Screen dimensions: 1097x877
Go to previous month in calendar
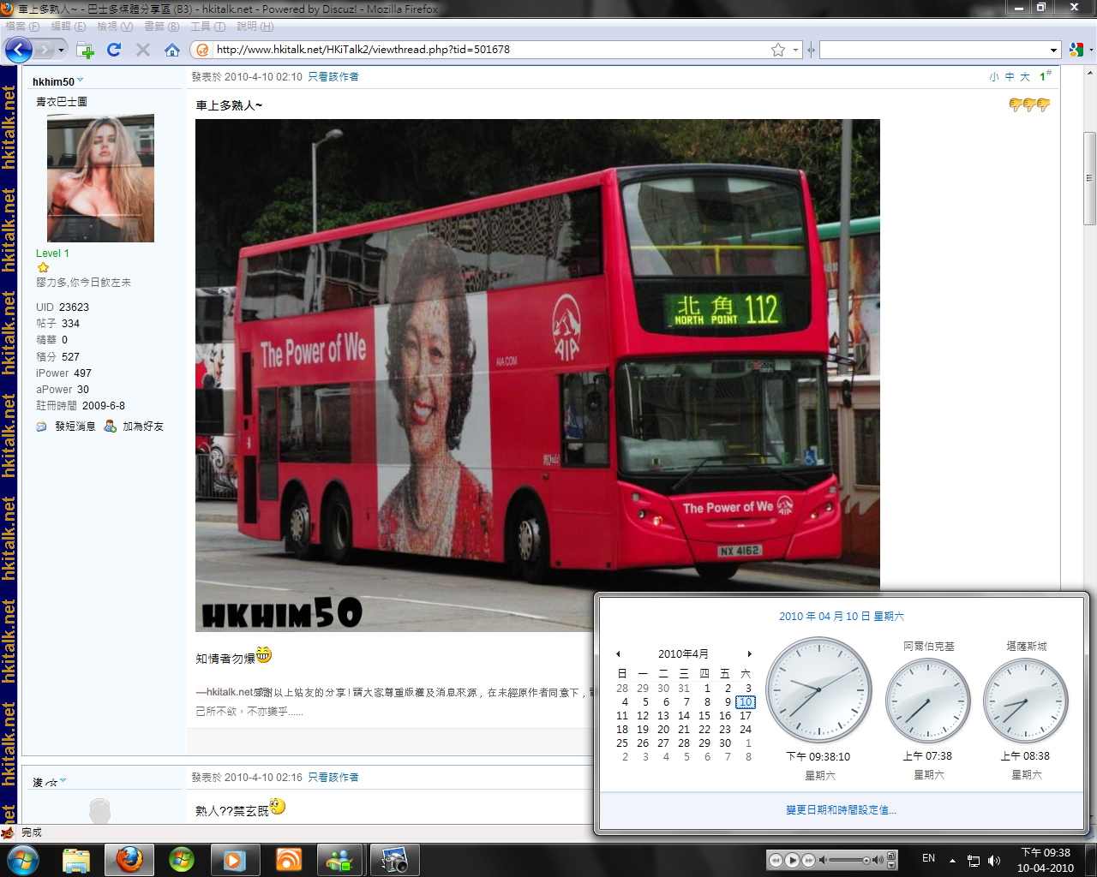(x=618, y=654)
